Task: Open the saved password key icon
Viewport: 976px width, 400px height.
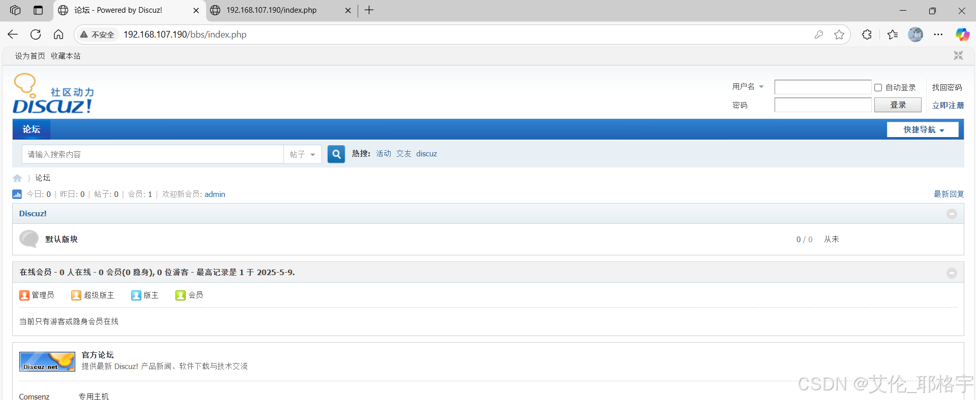Action: (x=819, y=35)
